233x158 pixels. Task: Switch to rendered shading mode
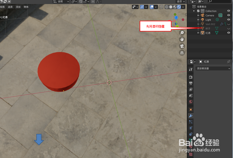pos(179,7)
